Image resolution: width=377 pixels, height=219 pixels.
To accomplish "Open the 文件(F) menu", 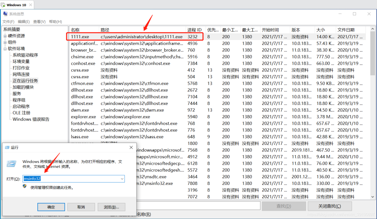I will tap(8, 22).
